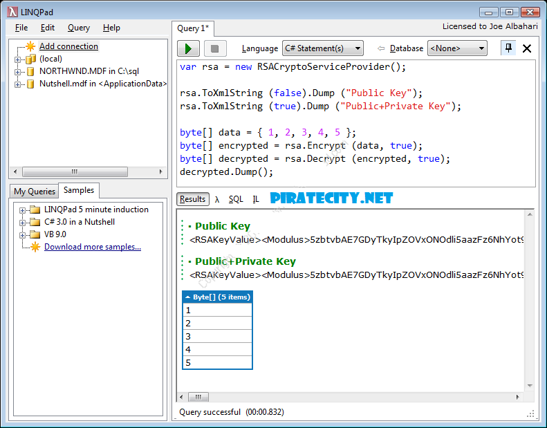Click the Add connection star icon

[30, 46]
